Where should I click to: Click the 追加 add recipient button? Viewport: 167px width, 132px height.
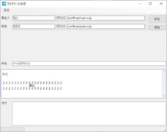[x=157, y=27]
